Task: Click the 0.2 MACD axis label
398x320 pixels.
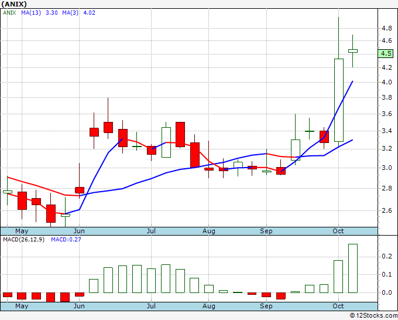Action: tap(387, 256)
